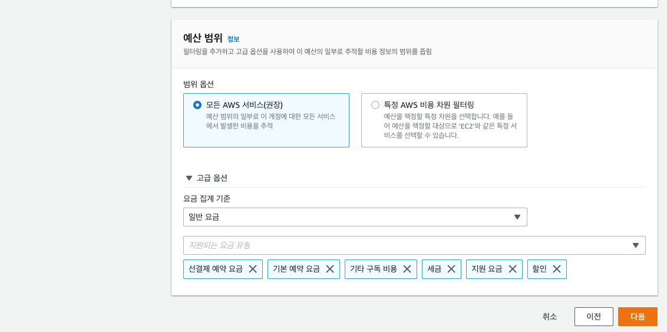Screen dimensions: 667x332
Task: Open the 지원되는 요금 유형 dropdown
Action: [414, 245]
